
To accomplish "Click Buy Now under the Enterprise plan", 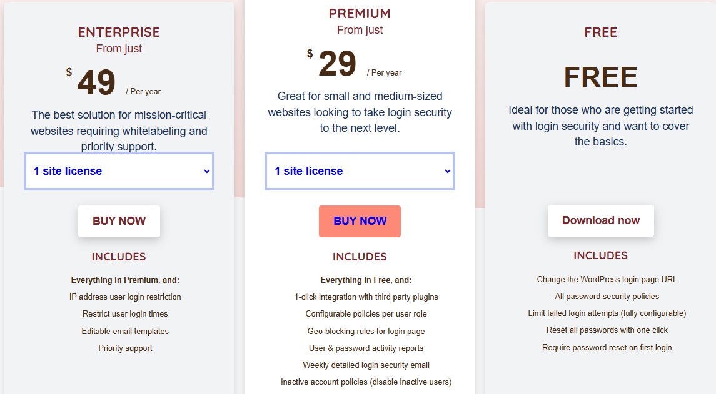I will coord(119,221).
